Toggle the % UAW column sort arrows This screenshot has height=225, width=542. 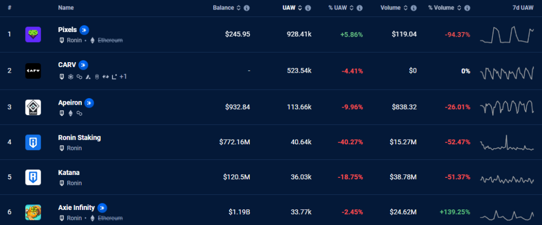tap(351, 8)
